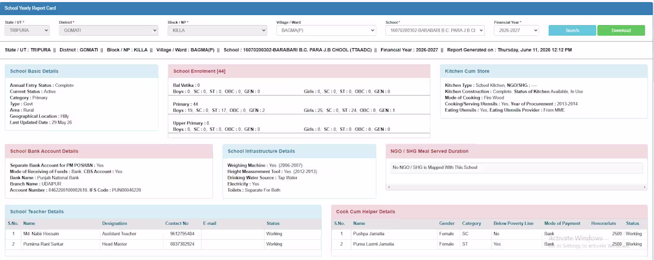Image resolution: width=654 pixels, height=260 pixels.
Task: Change the Financial Year 2026-2027 dropdown
Action: coord(516,30)
